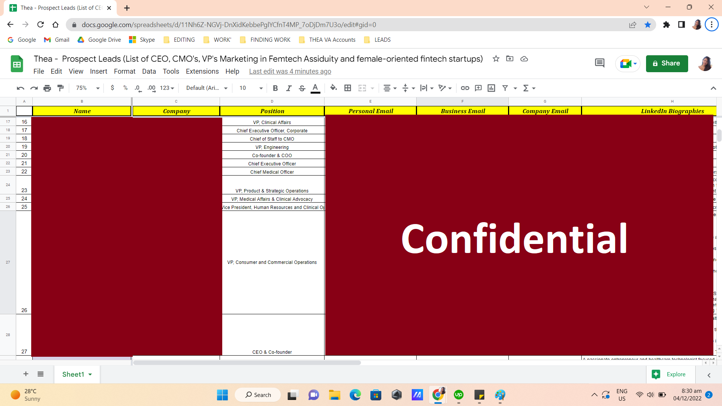Screen dimensions: 722x406
Task: Click the undo icon in the toolbar
Action: [x=20, y=88]
